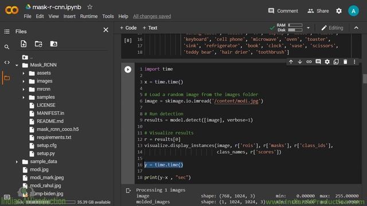Close the Files panel

(106, 30)
